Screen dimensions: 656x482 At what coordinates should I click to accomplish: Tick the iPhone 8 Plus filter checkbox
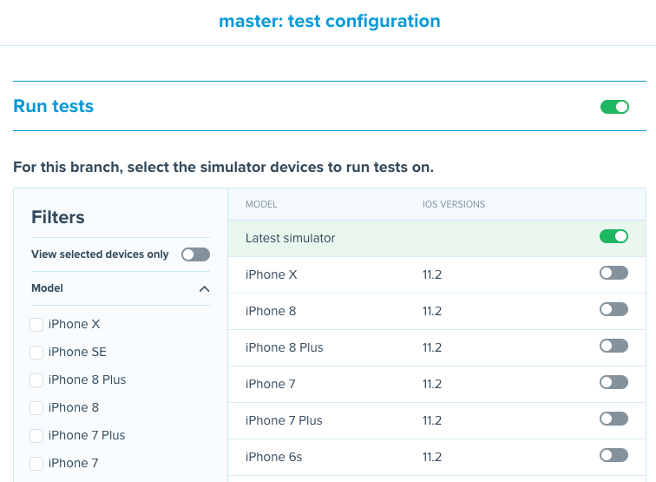click(36, 380)
